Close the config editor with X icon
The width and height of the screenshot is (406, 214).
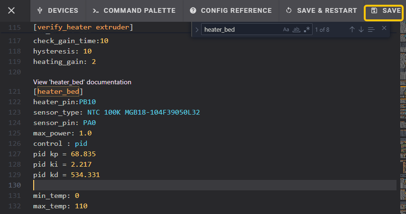click(11, 10)
